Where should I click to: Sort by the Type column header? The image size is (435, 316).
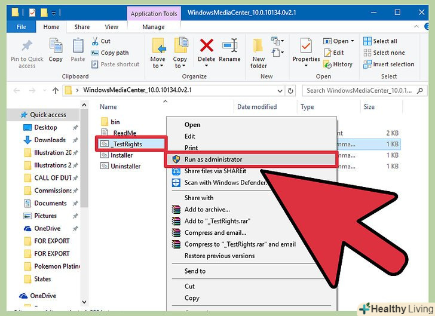pos(307,107)
